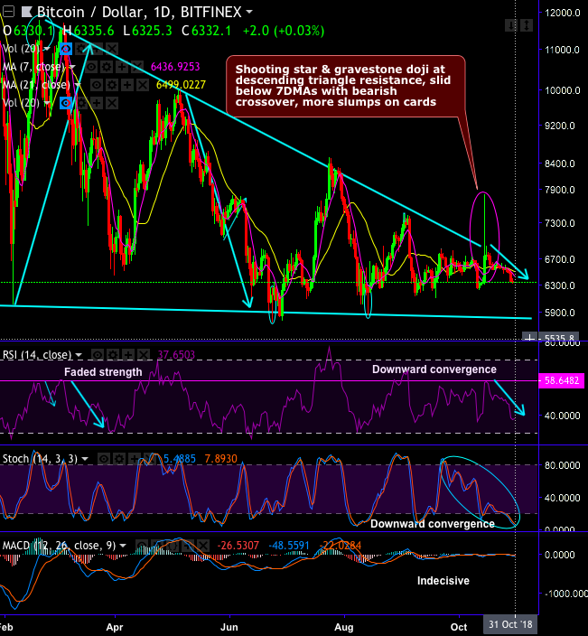
Task: Toggle visibility eye of MA (7, close)
Action: click(x=91, y=67)
